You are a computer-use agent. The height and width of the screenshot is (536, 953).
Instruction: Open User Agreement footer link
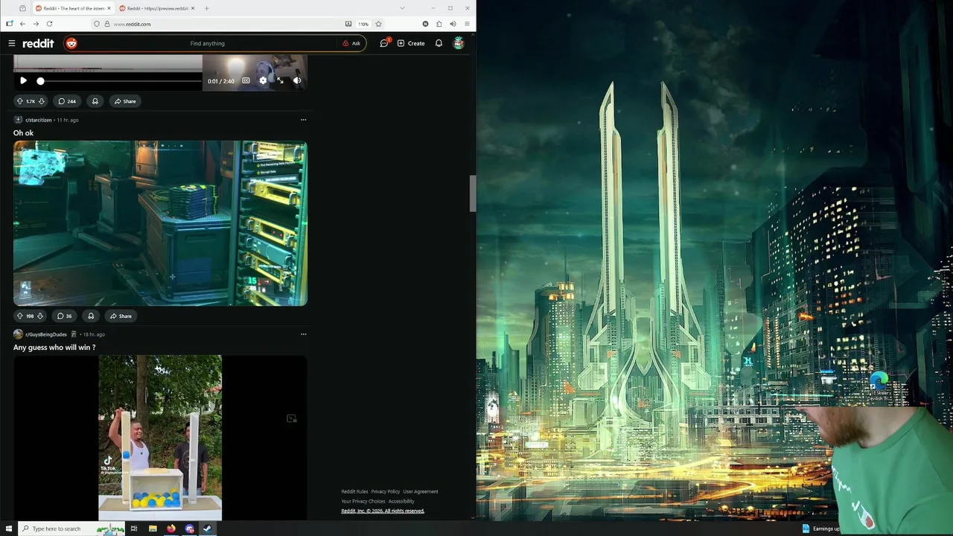421,491
